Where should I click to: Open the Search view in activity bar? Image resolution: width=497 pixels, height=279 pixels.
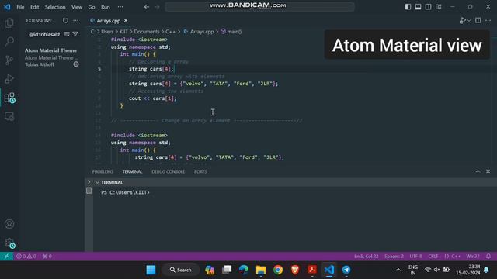[x=9, y=41]
